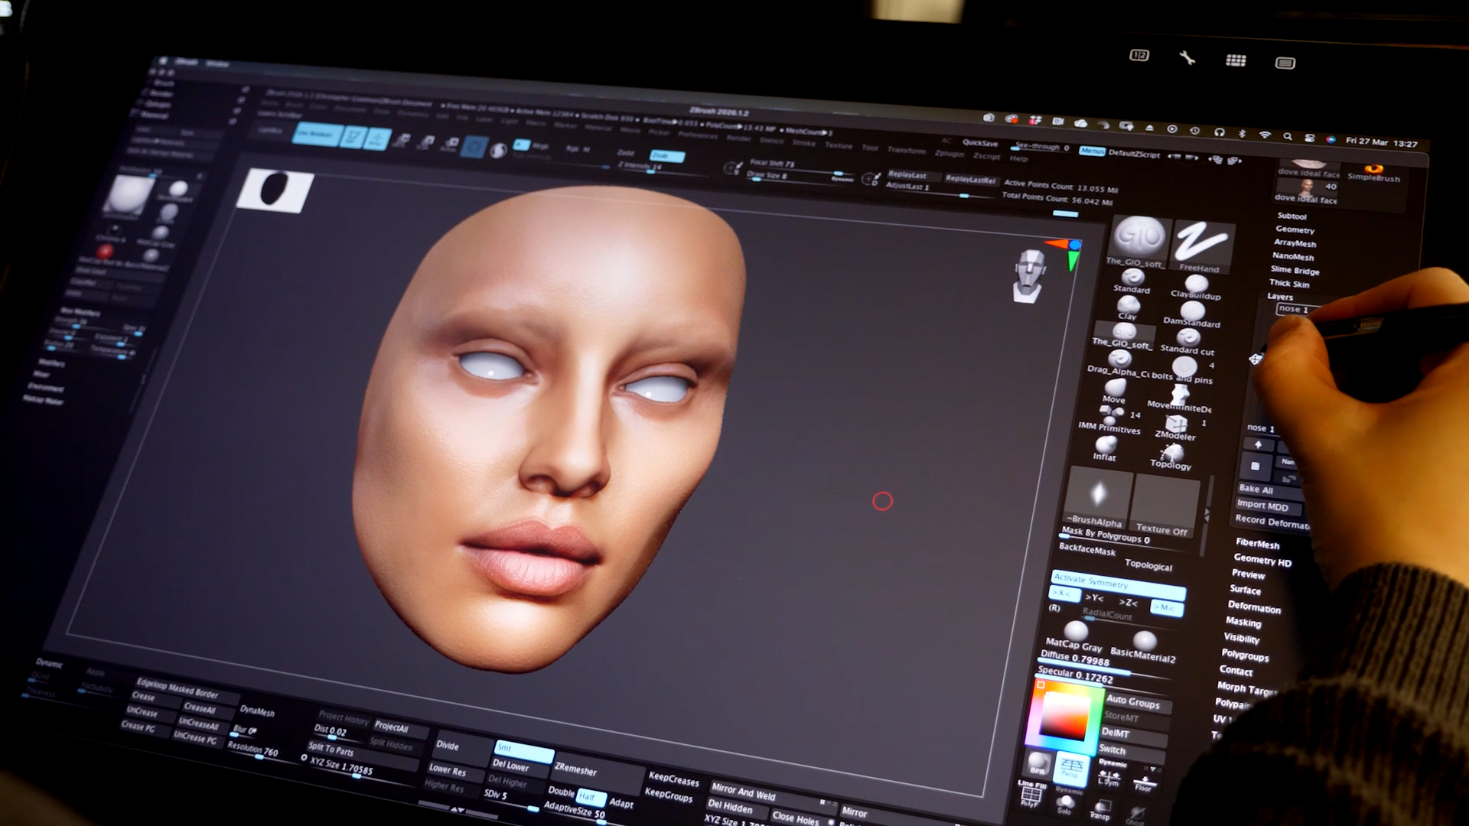
Task: Choose the Topology brush
Action: coord(1171,457)
